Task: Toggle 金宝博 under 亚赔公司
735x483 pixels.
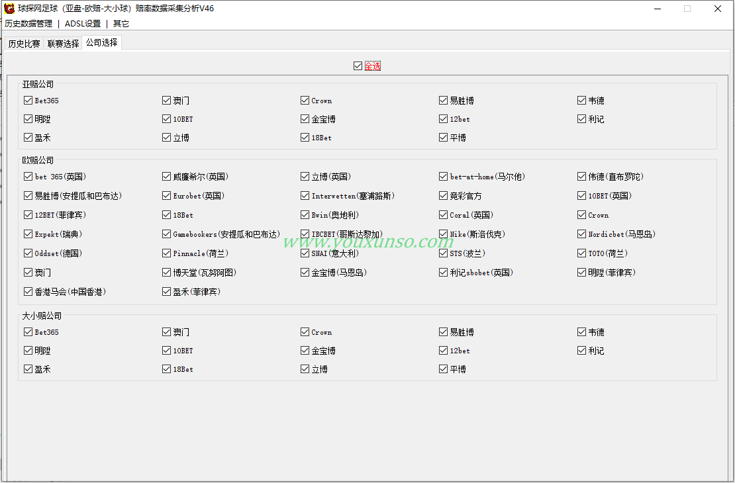Action: 305,119
